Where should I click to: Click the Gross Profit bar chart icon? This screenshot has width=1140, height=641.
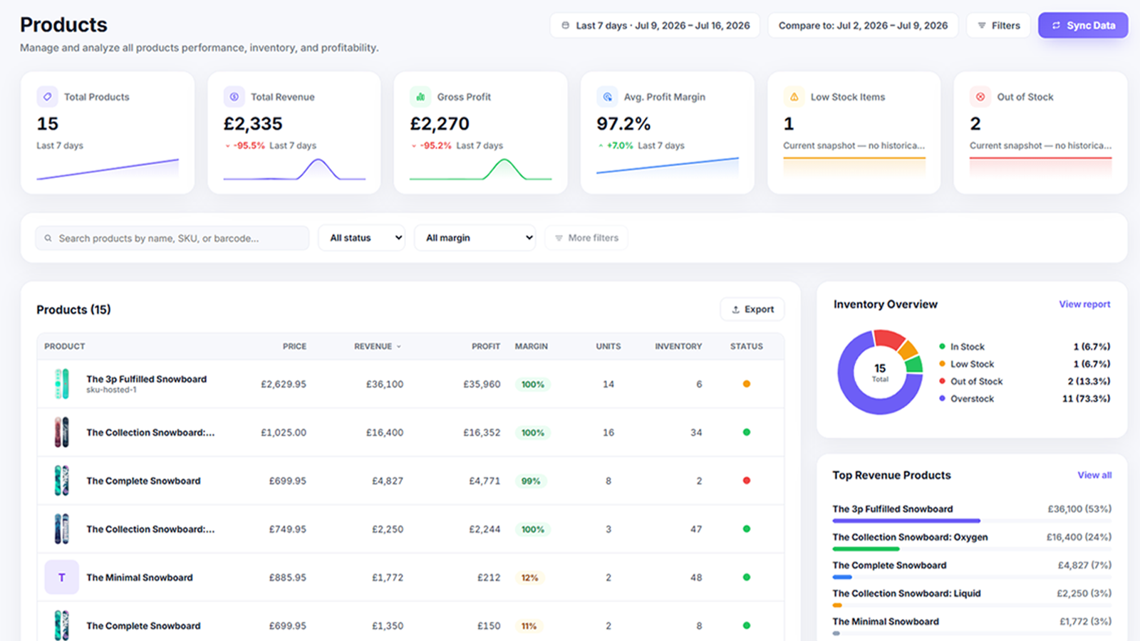(x=420, y=96)
